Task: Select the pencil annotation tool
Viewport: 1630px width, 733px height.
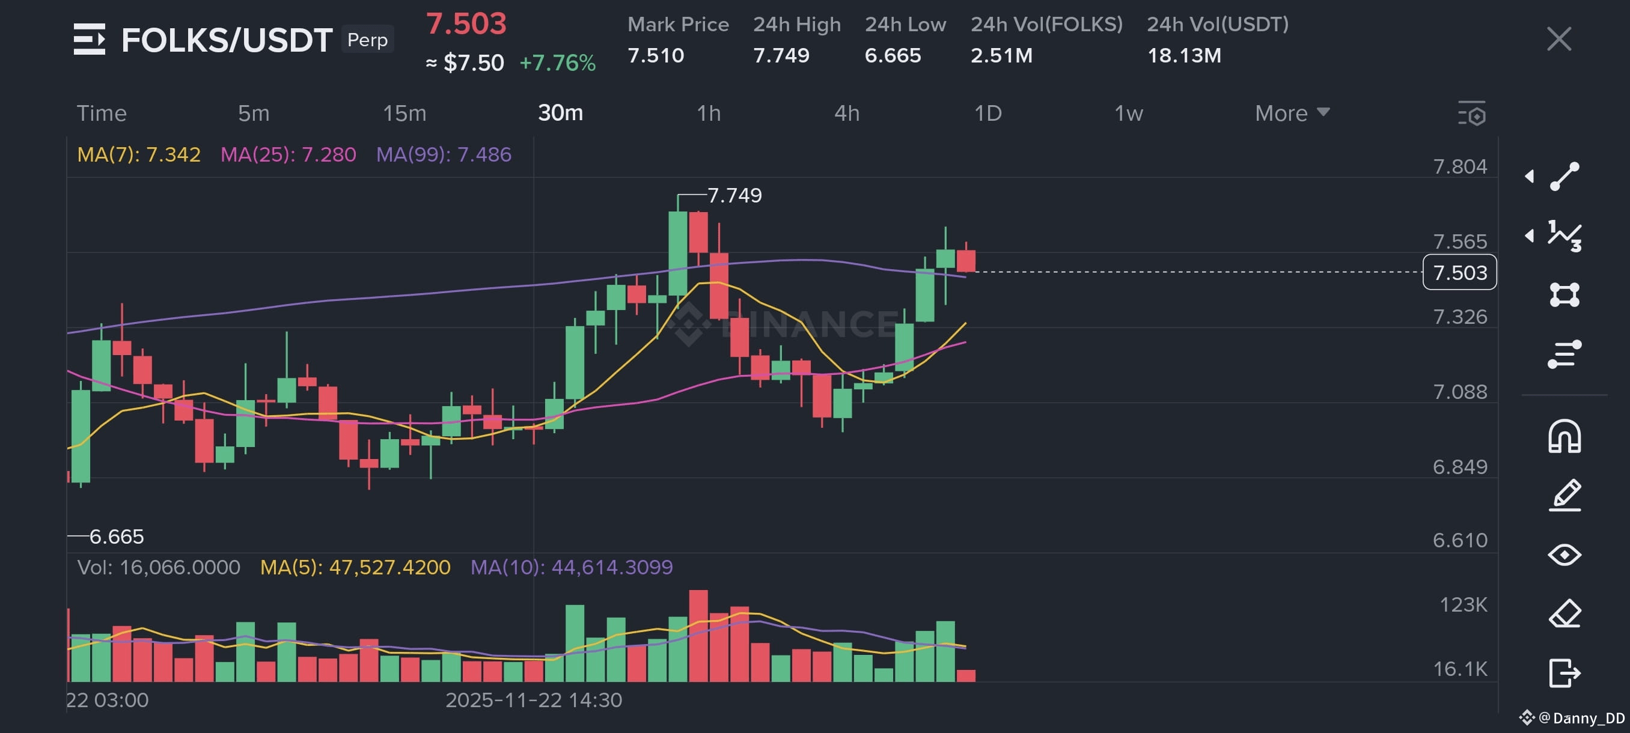Action: (1564, 495)
